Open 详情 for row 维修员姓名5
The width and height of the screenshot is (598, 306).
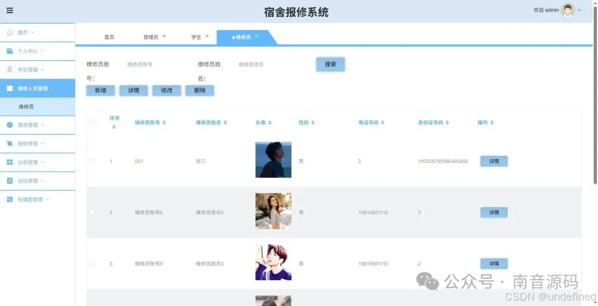pos(494,264)
